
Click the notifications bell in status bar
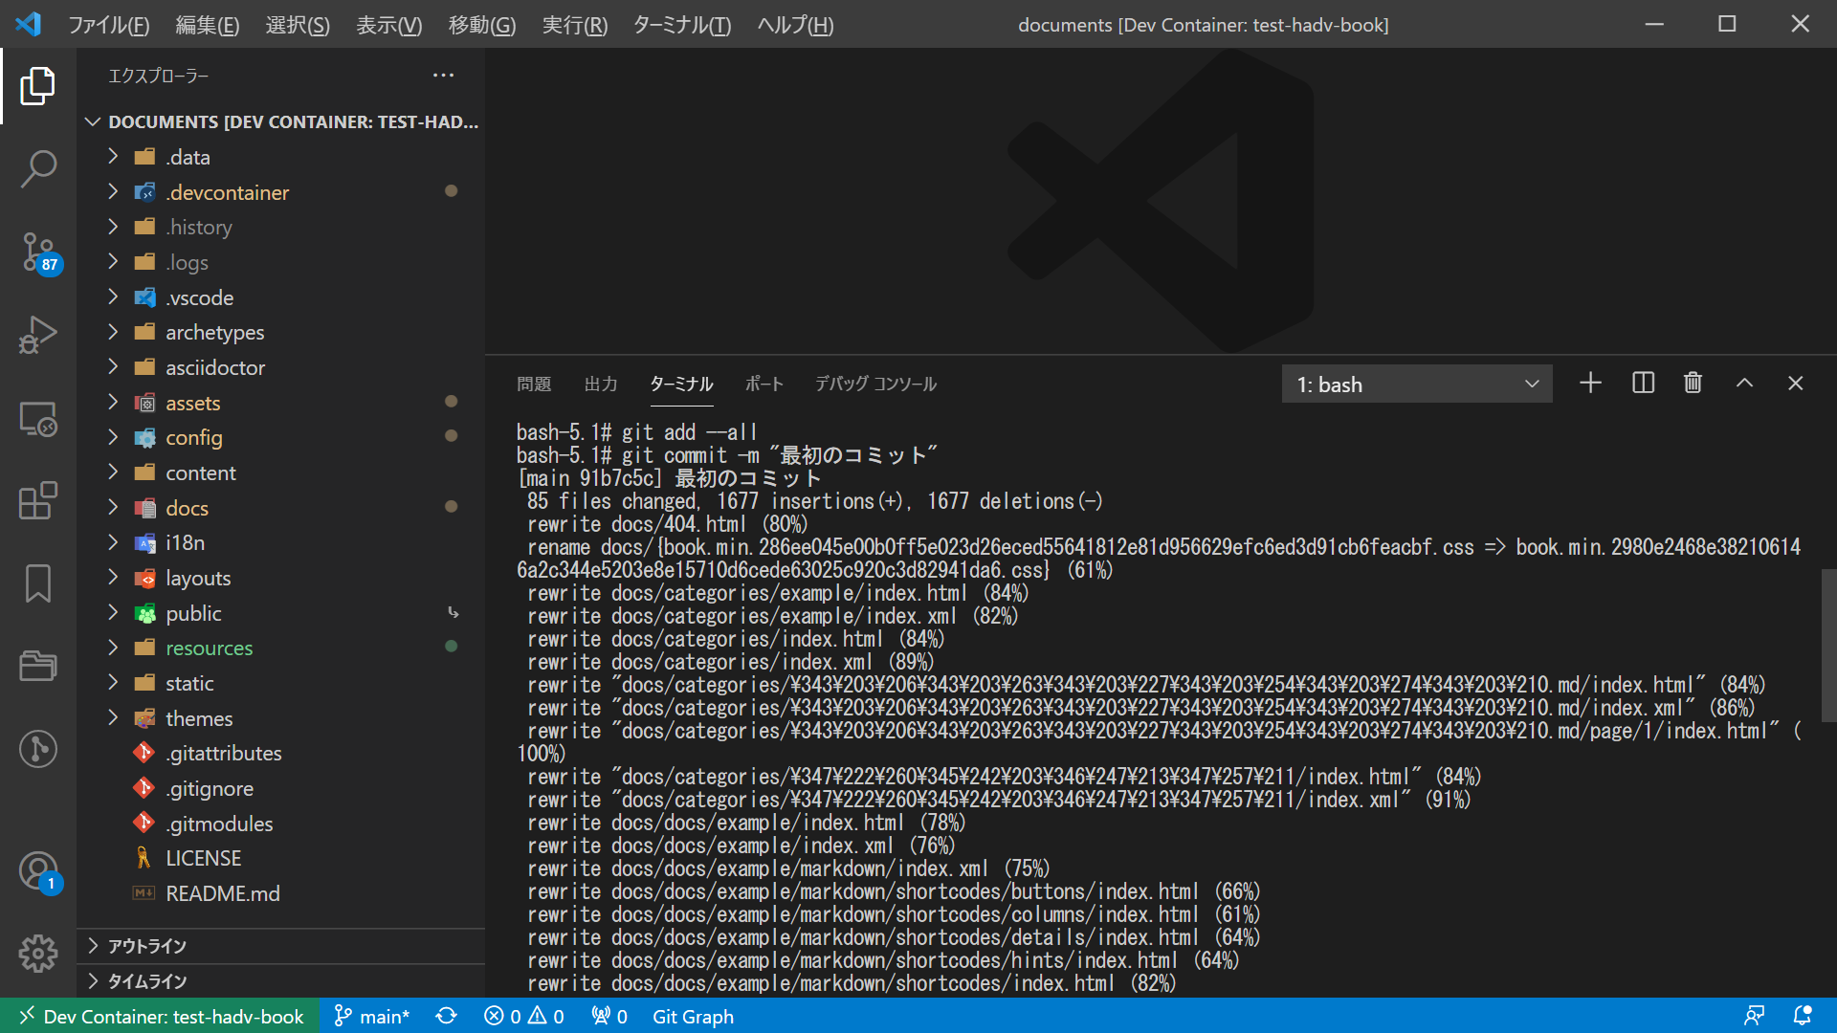[x=1803, y=1016]
